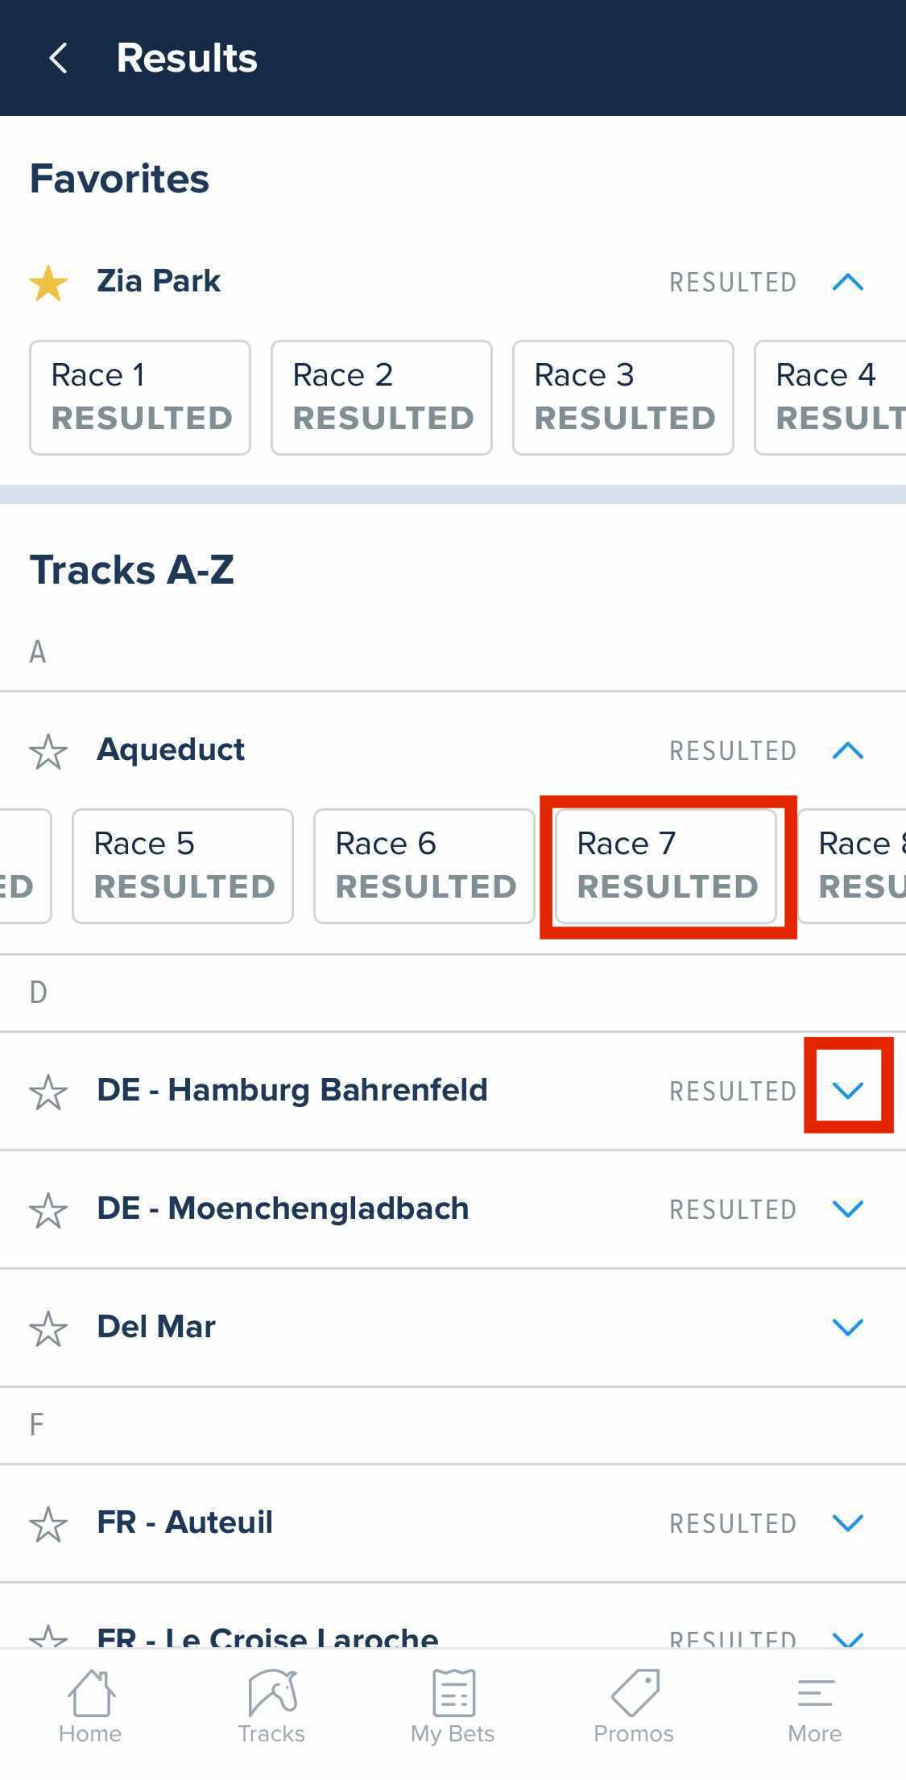Toggle the favorite star for FR - Auteuil
The height and width of the screenshot is (1780, 906).
coord(48,1523)
